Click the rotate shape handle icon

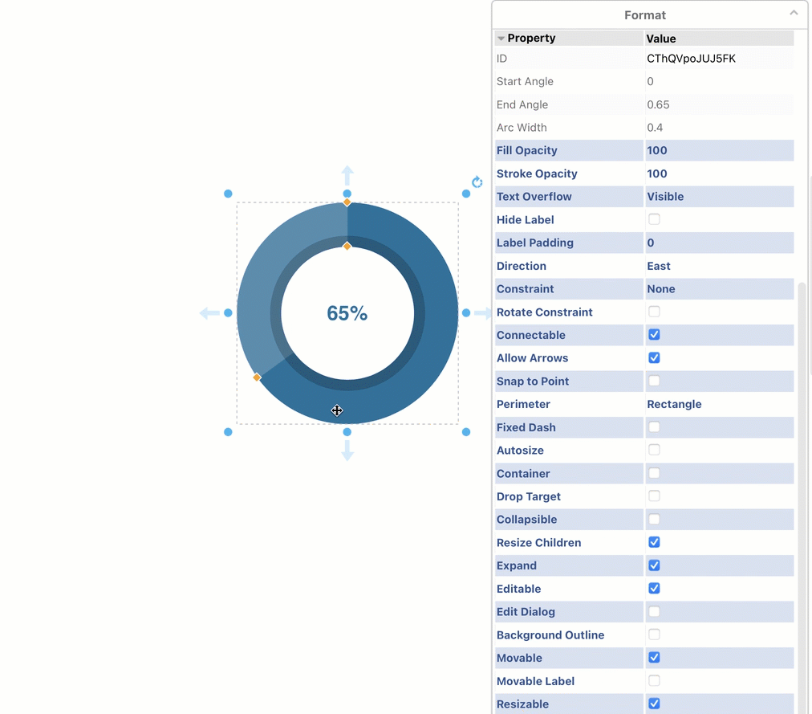[477, 182]
